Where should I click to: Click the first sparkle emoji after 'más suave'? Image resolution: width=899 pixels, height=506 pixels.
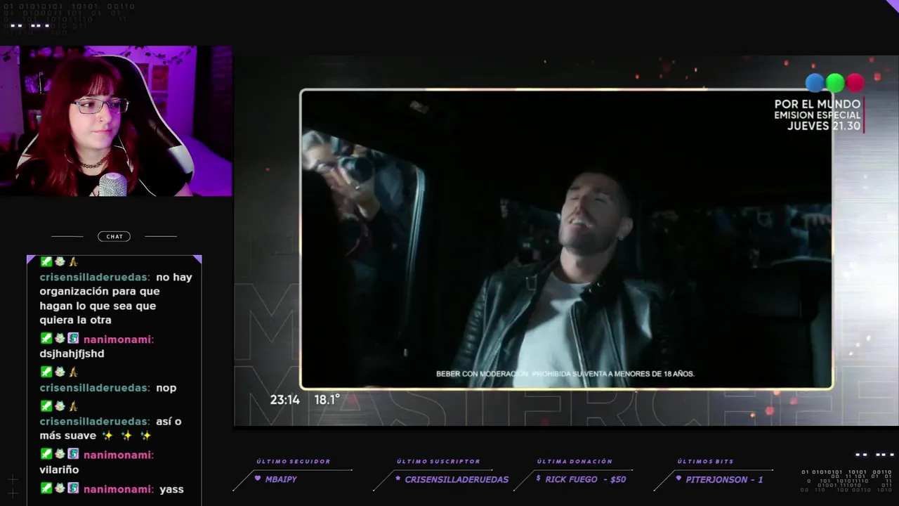tap(107, 436)
